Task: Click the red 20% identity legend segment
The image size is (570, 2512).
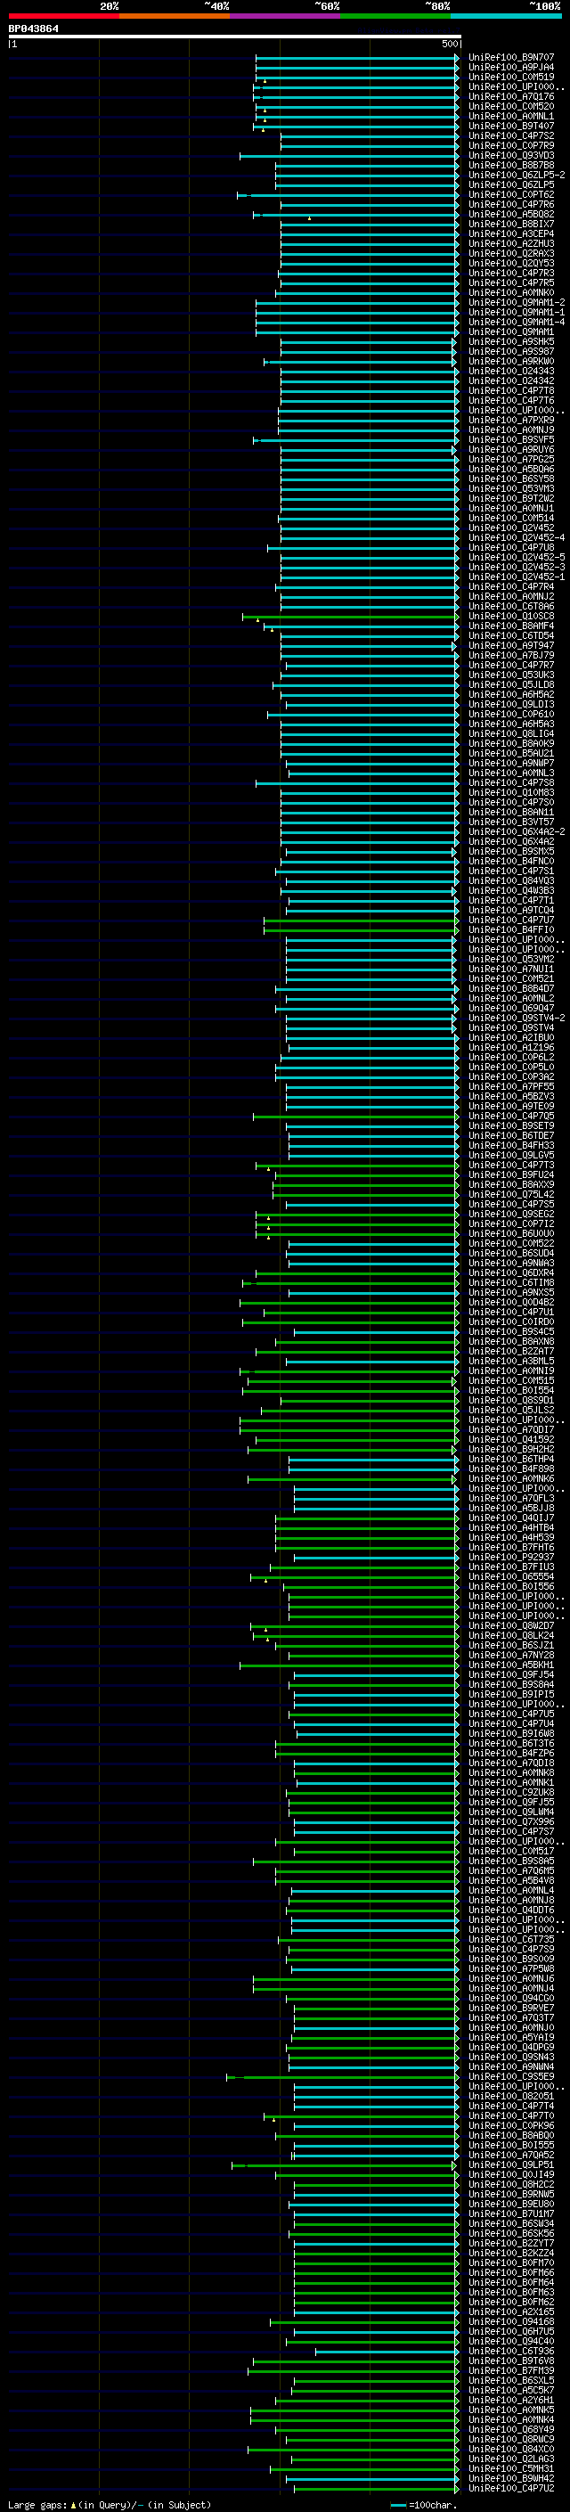Action: 64,16
